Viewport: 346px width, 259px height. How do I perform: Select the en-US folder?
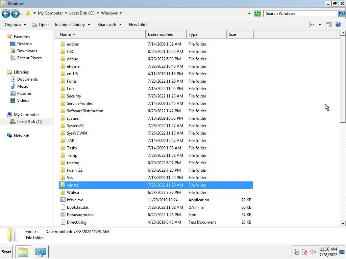pos(72,74)
